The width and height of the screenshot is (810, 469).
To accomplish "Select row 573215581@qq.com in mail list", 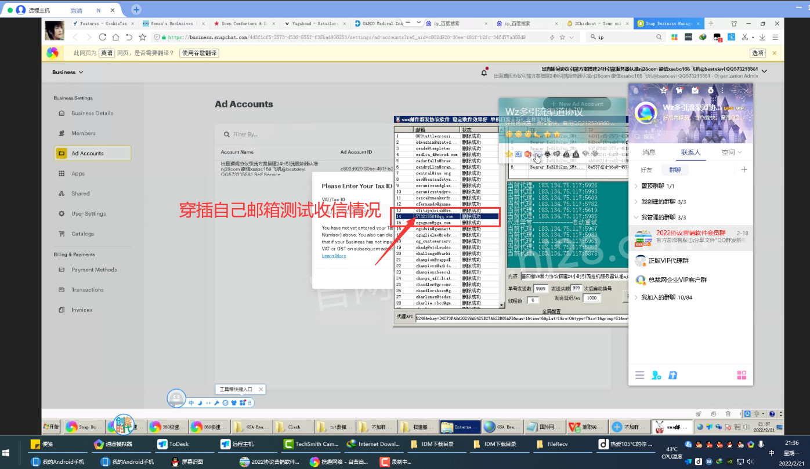I will [447, 216].
